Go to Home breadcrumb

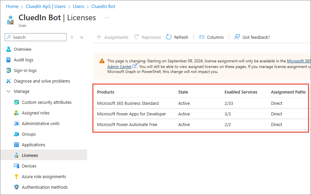coord(12,6)
